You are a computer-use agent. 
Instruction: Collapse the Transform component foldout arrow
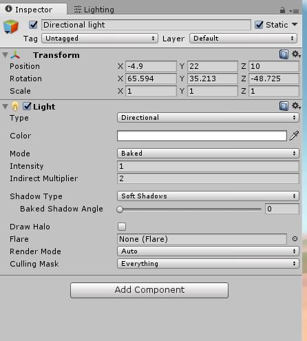click(x=5, y=55)
